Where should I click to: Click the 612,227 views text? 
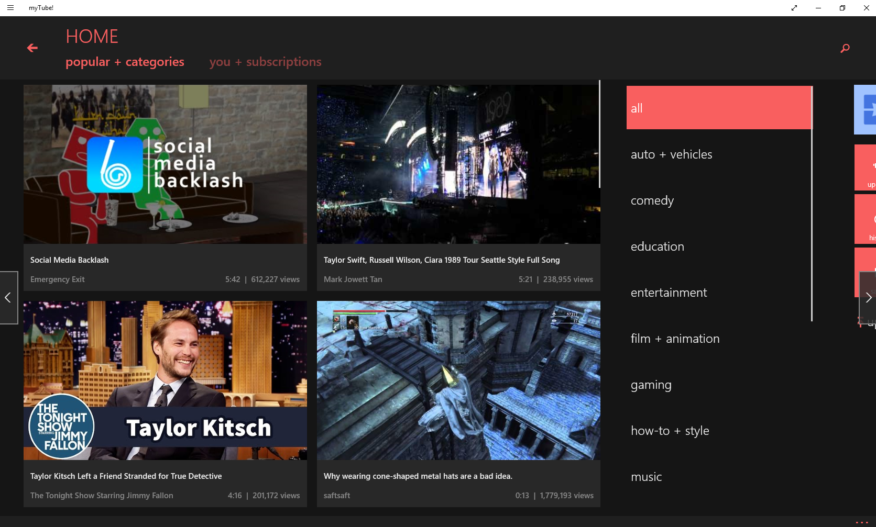[275, 279]
